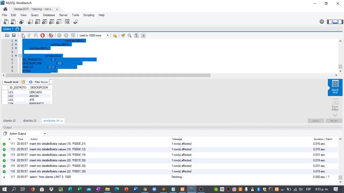The image size is (344, 193).
Task: Create a new stored procedure icon
Action: tap(52, 22)
